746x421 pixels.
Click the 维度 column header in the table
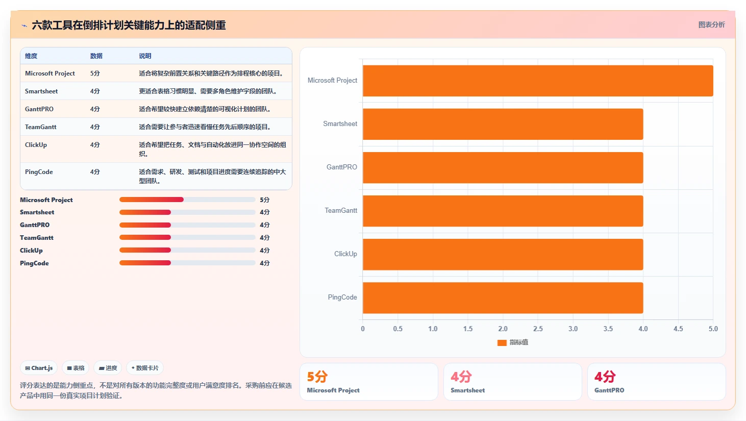click(x=31, y=56)
